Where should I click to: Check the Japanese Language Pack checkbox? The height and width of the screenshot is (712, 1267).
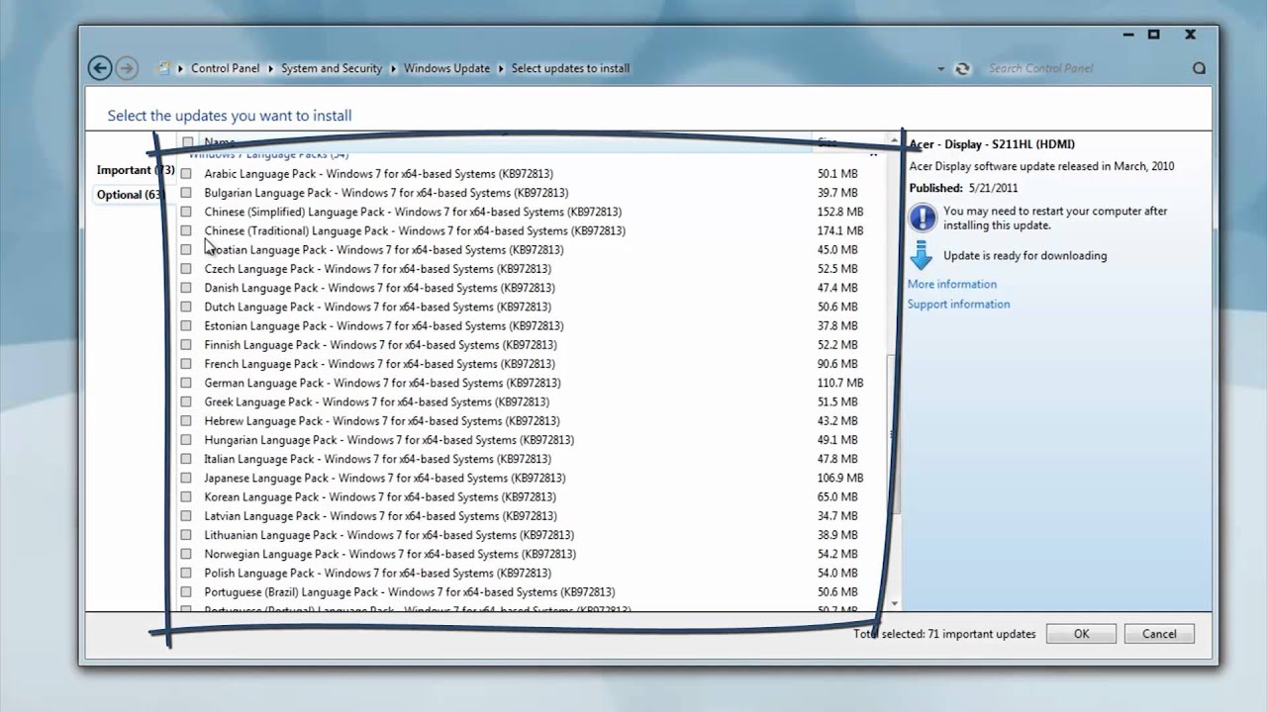click(186, 478)
